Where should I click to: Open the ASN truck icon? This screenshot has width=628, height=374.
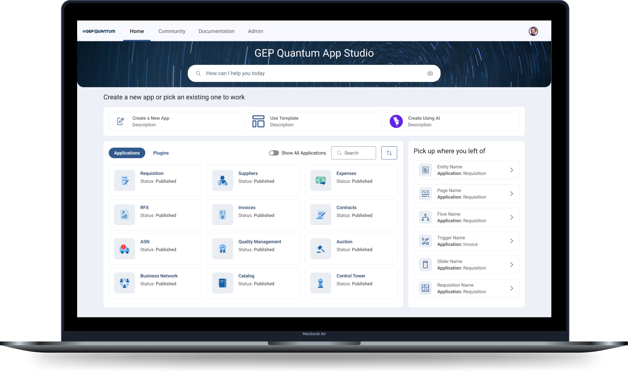pyautogui.click(x=124, y=249)
